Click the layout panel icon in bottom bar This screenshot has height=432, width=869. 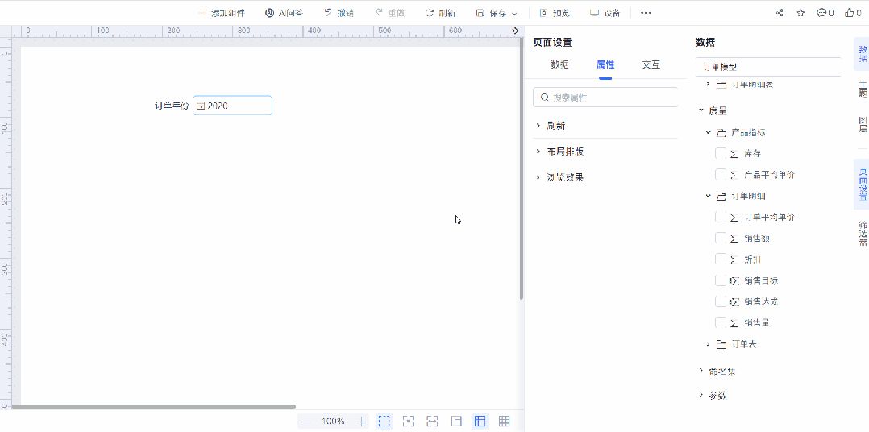456,422
